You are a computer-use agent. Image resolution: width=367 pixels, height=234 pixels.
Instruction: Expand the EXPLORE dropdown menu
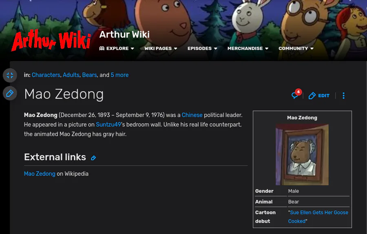click(x=117, y=48)
